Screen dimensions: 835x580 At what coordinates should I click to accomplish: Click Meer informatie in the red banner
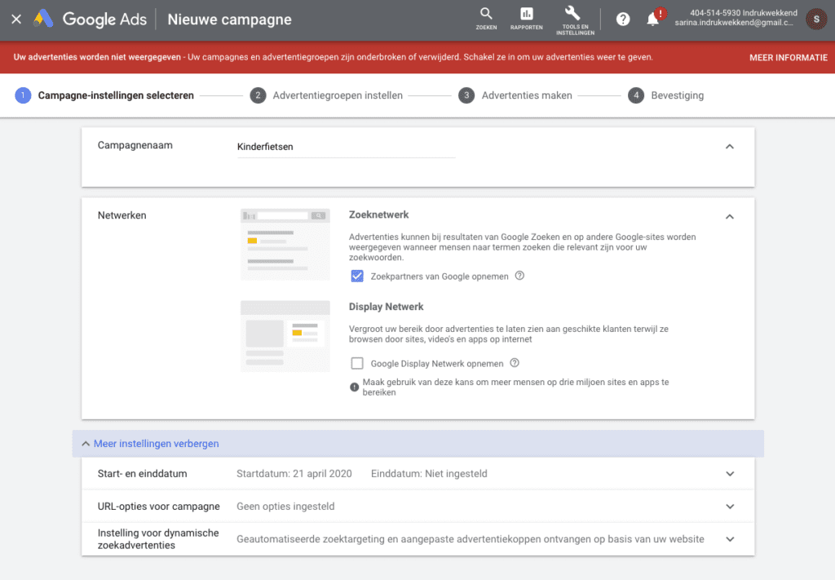[788, 58]
